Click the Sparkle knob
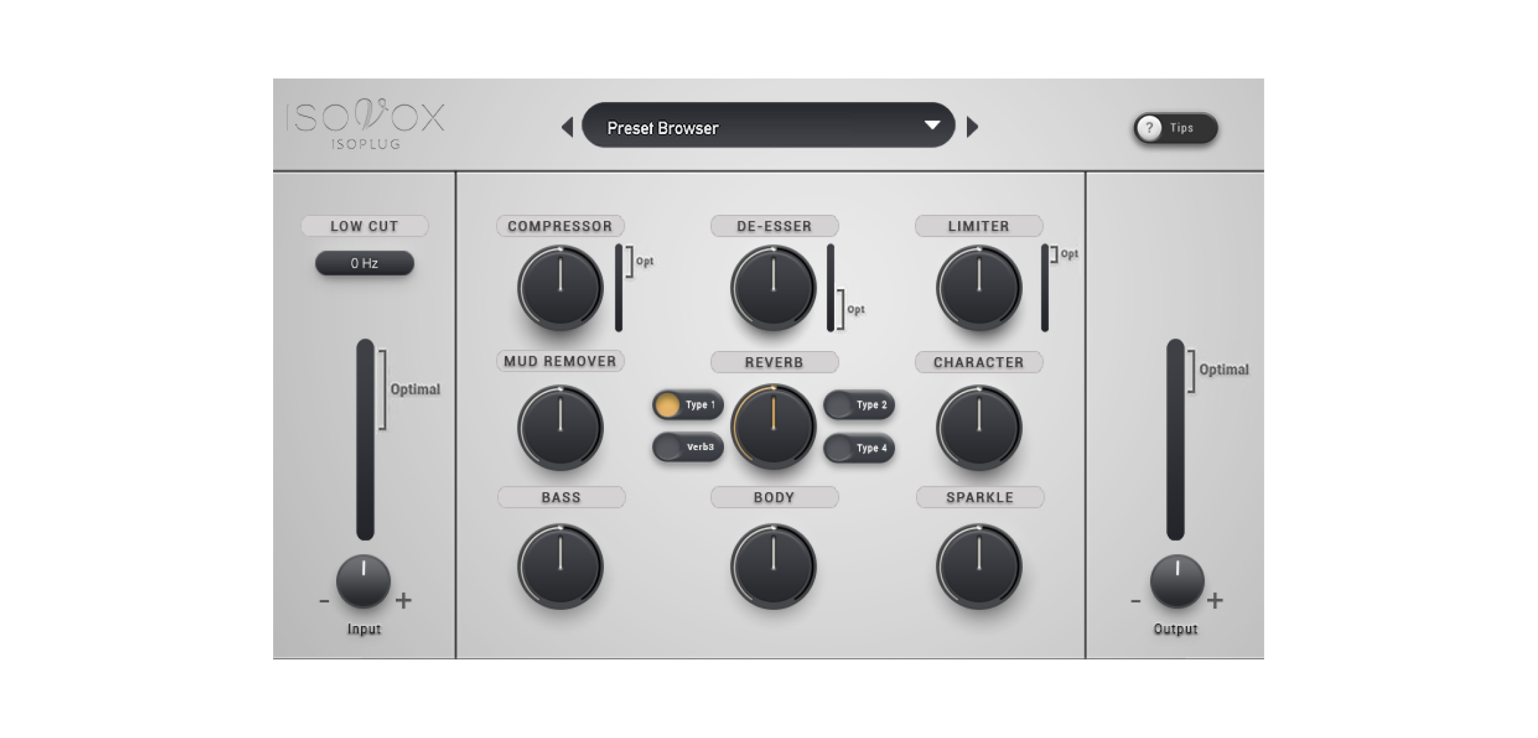This screenshot has height=738, width=1538. point(978,567)
